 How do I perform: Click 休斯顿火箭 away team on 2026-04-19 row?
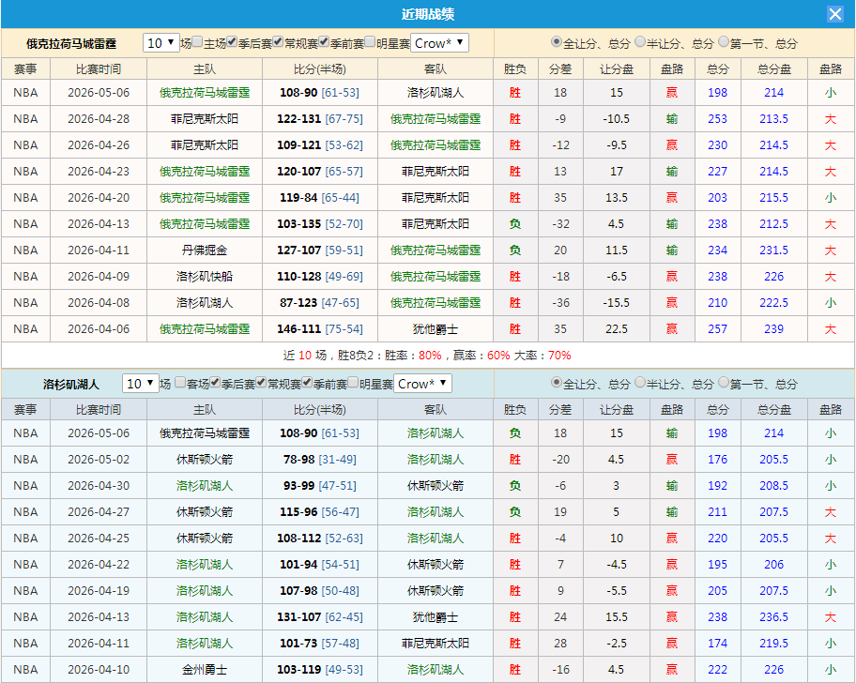click(436, 591)
